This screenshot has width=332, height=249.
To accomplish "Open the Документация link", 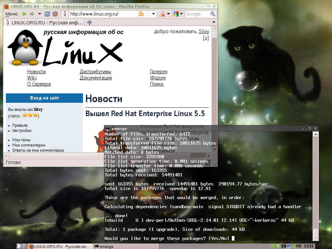I will click(x=96, y=78).
